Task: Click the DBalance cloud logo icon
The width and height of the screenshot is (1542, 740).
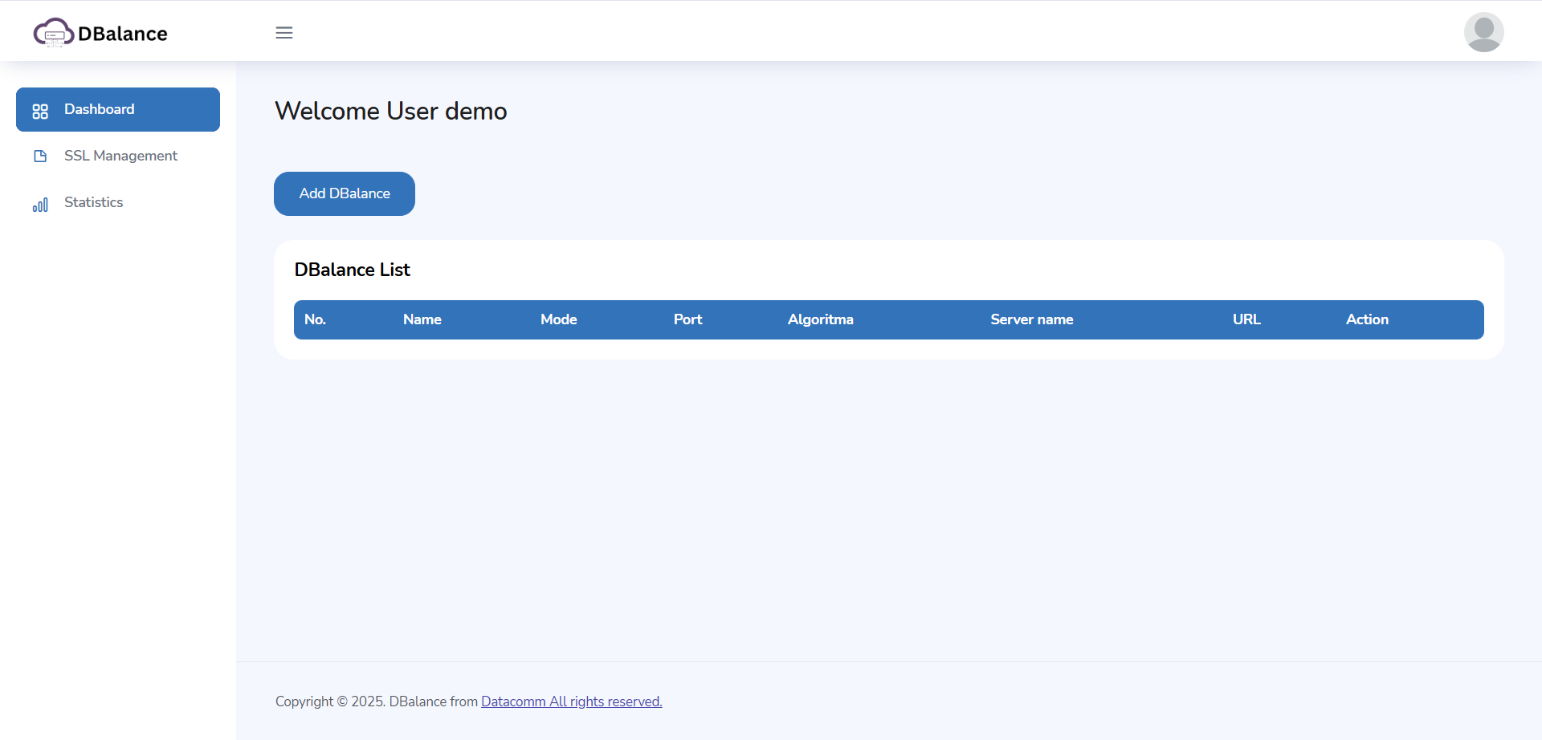Action: tap(53, 33)
